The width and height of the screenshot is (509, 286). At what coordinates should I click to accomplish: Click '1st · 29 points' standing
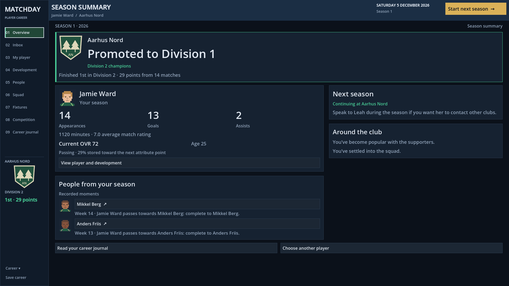coord(21,200)
